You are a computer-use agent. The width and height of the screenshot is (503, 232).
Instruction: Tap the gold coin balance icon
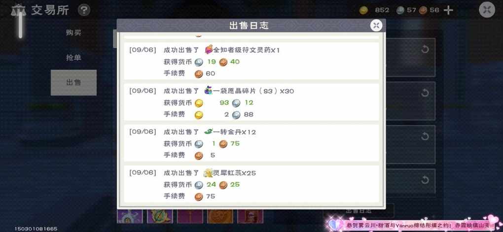(x=363, y=10)
